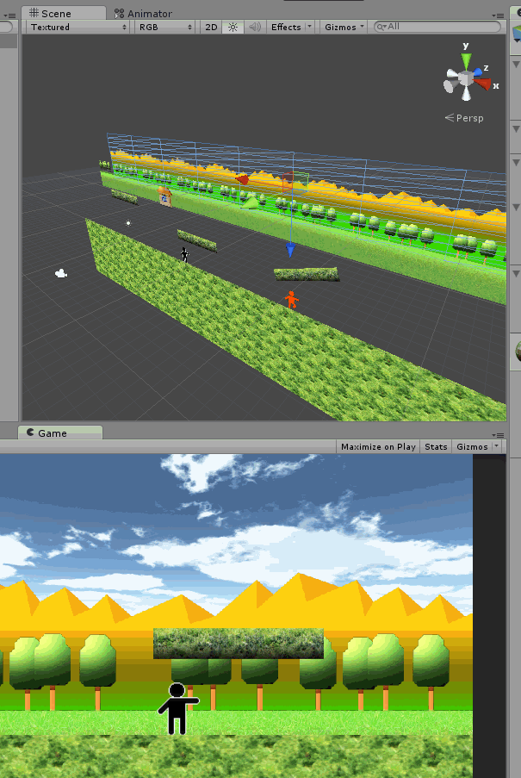Open the Scene panel options menu icon
521x778 pixels.
(497, 15)
